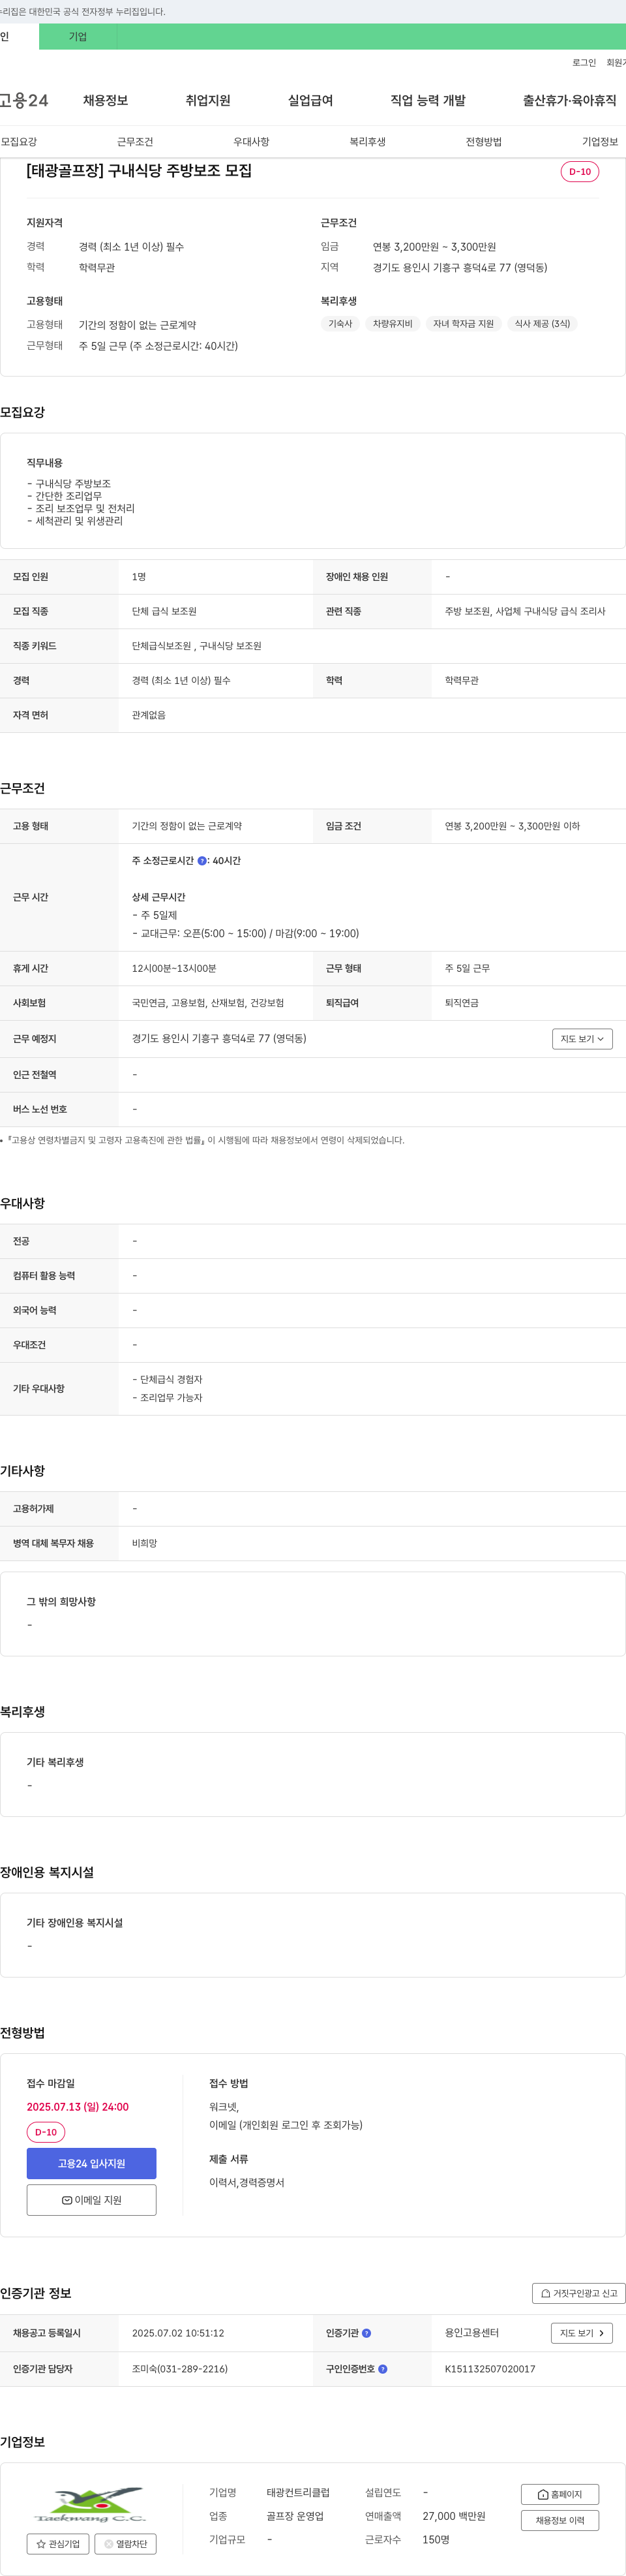Click the contact 조미숙(031-289-2216)
Viewport: 626px width, 2576px height.
click(x=180, y=2369)
